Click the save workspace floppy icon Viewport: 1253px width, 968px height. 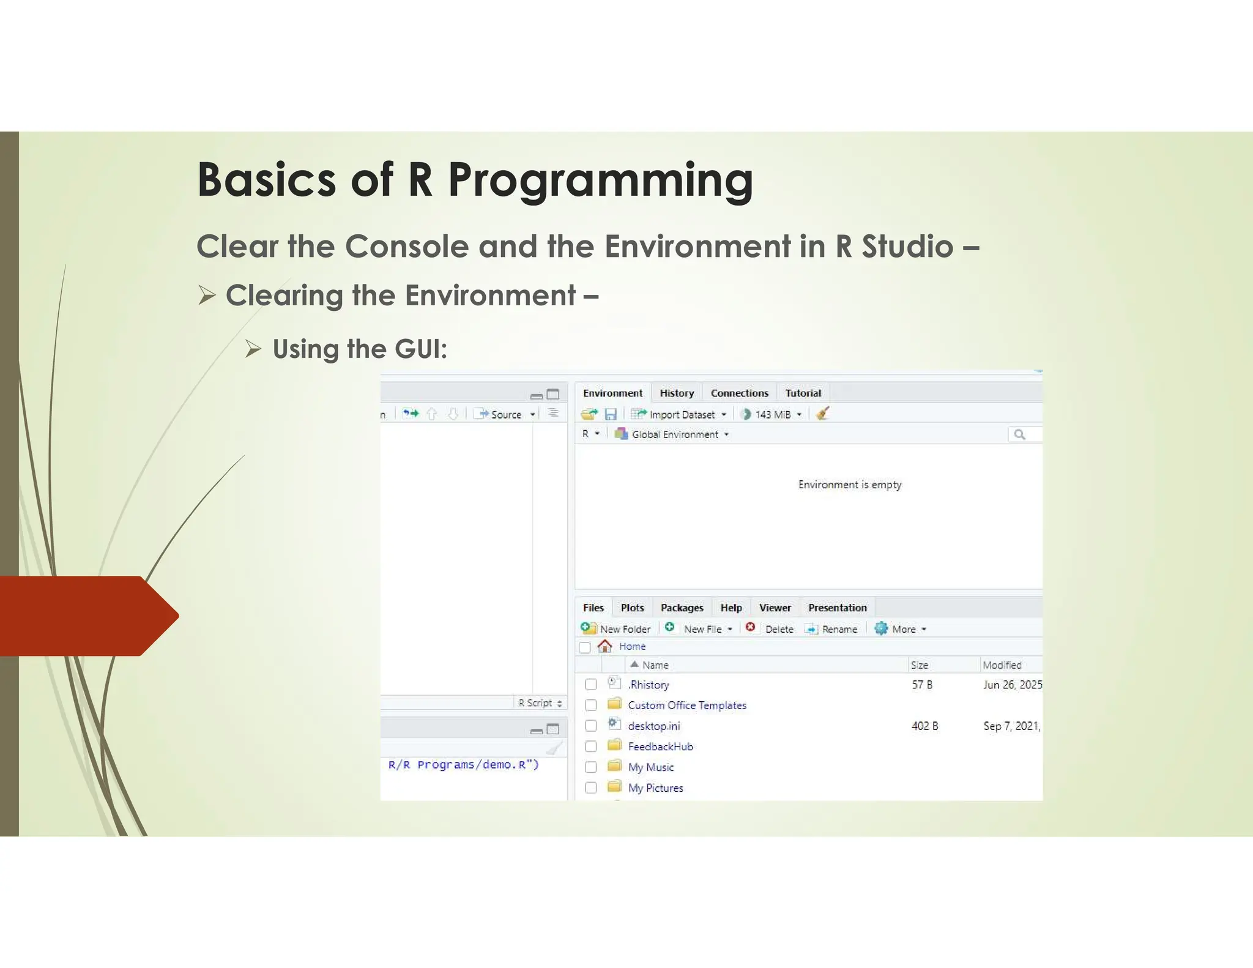pyautogui.click(x=610, y=414)
